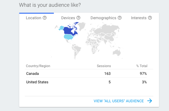Click the % Total column header
Viewport: 169px width, 111px height.
(x=142, y=66)
